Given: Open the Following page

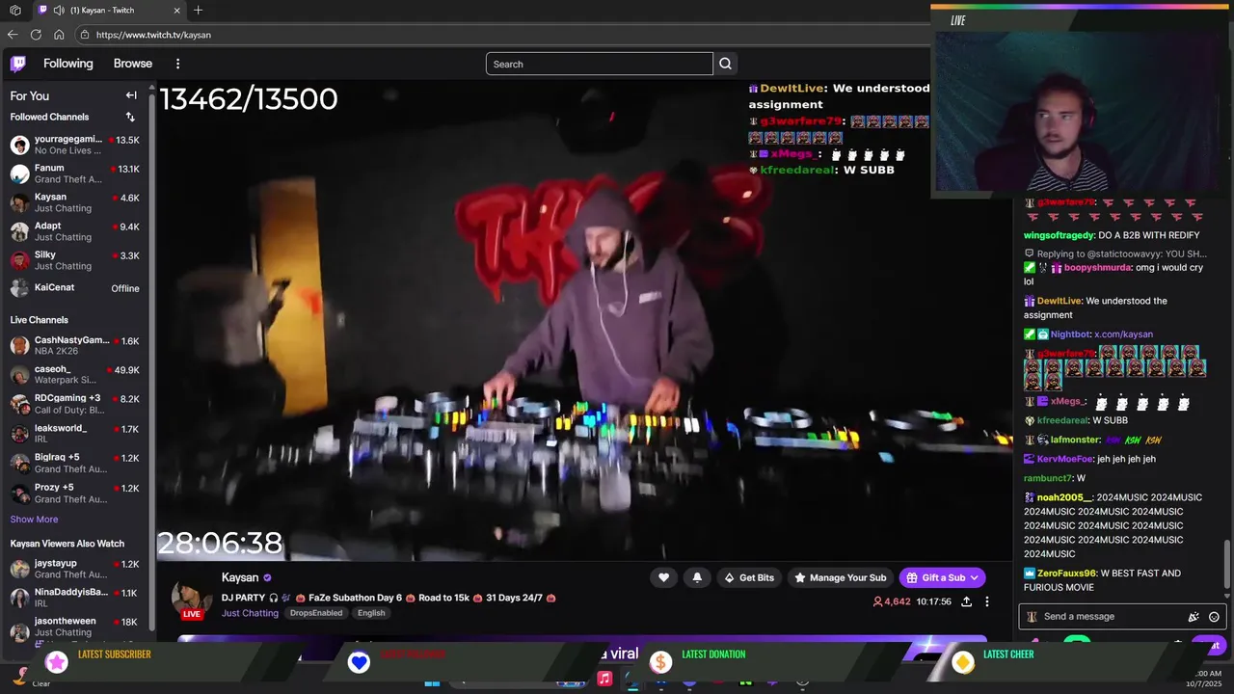Looking at the screenshot, I should click(68, 64).
